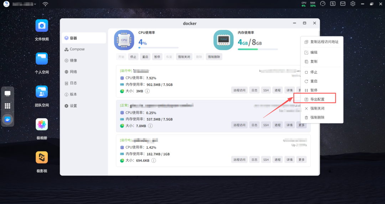385x204 pixels.
Task: Choose 复制远程访问地址 from the context menu
Action: click(322, 42)
